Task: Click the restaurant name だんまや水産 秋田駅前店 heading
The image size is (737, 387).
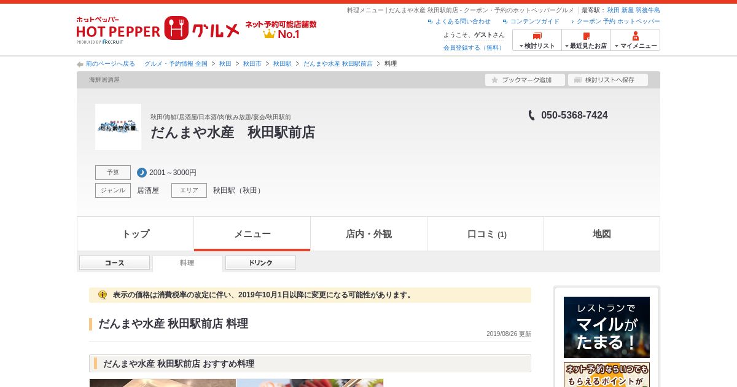Action: click(233, 132)
